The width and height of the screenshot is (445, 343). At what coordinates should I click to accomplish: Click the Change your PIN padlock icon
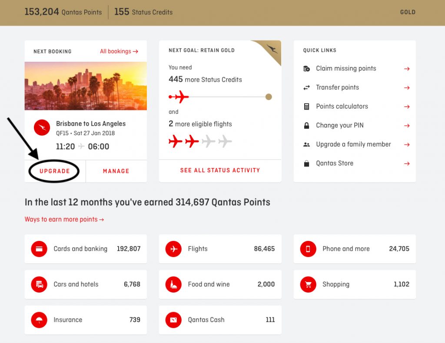[306, 126]
